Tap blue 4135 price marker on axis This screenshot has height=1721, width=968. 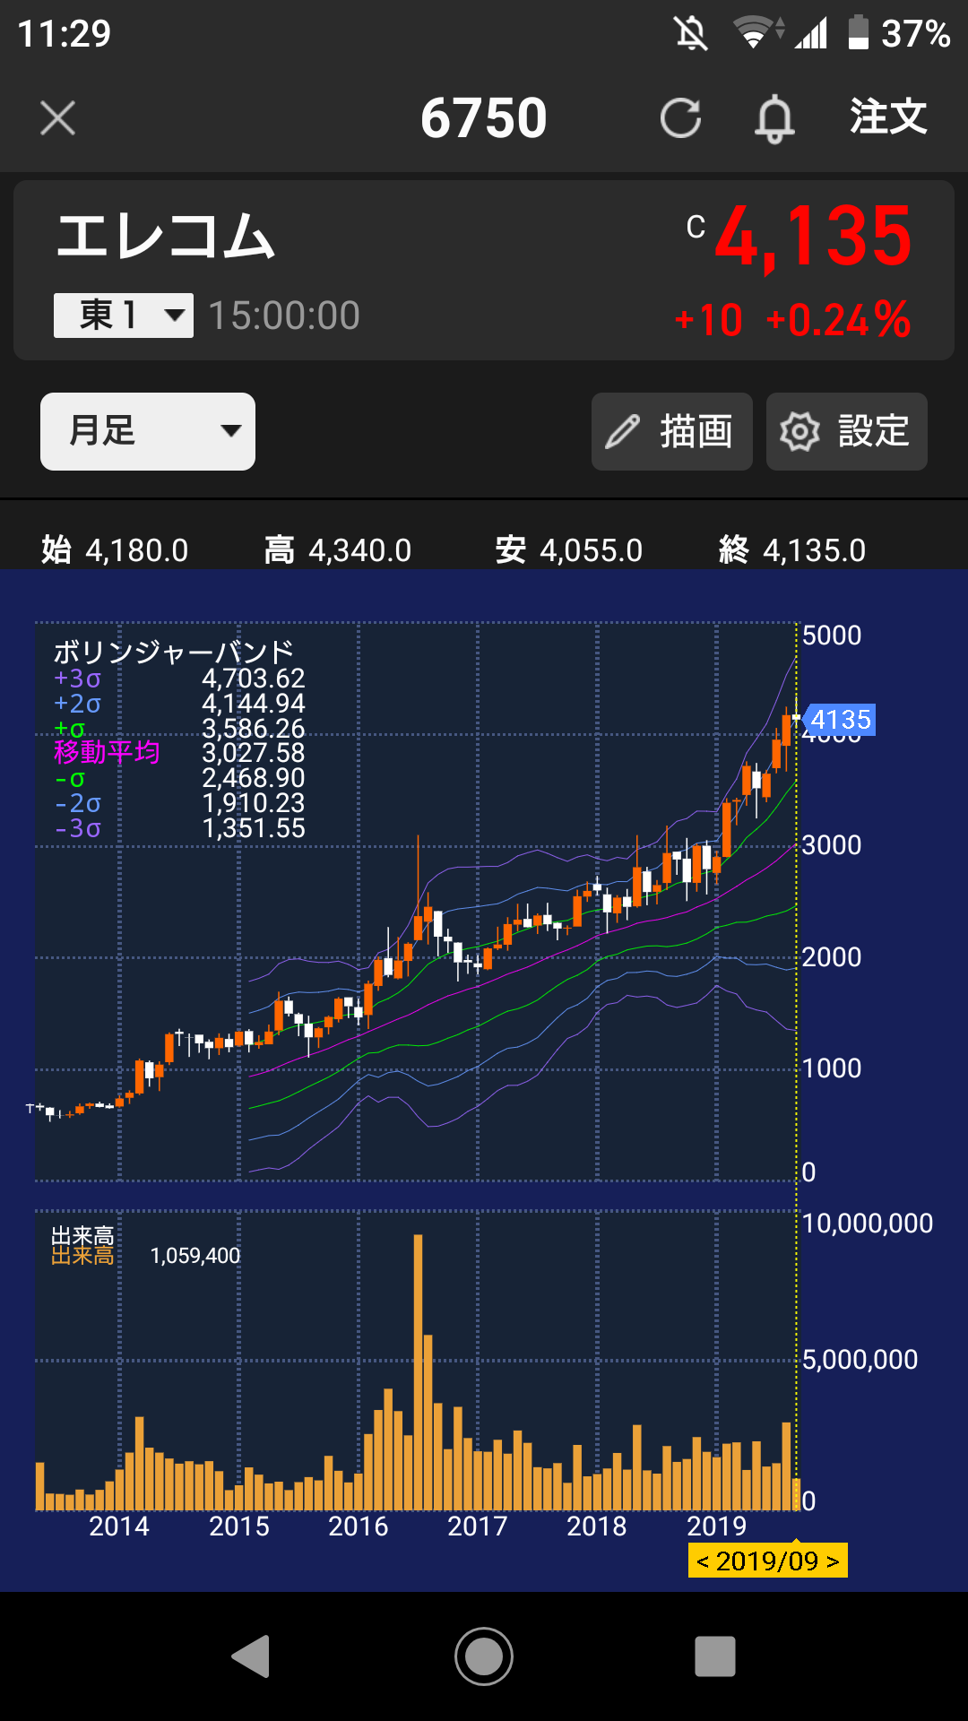(x=839, y=720)
